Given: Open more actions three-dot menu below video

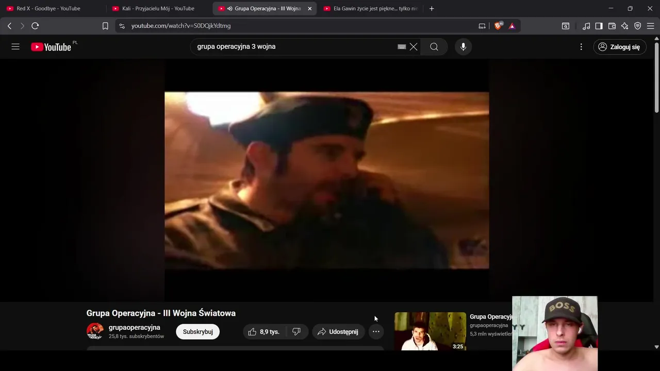Looking at the screenshot, I should click(376, 332).
